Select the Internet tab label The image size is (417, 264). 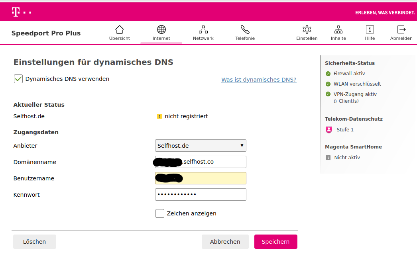click(161, 38)
